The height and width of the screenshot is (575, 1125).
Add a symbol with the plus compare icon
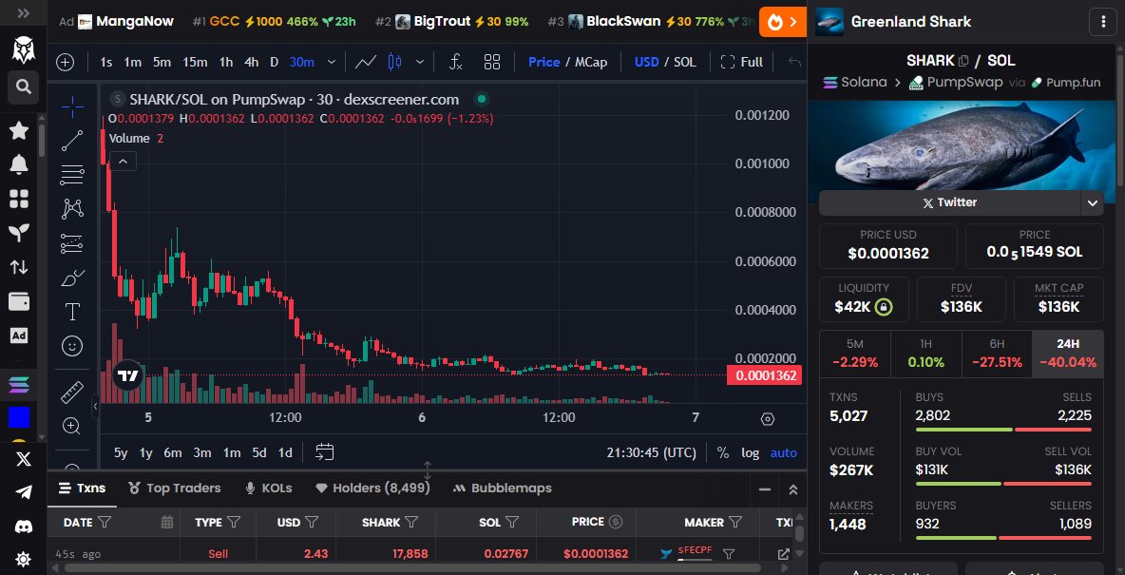66,62
